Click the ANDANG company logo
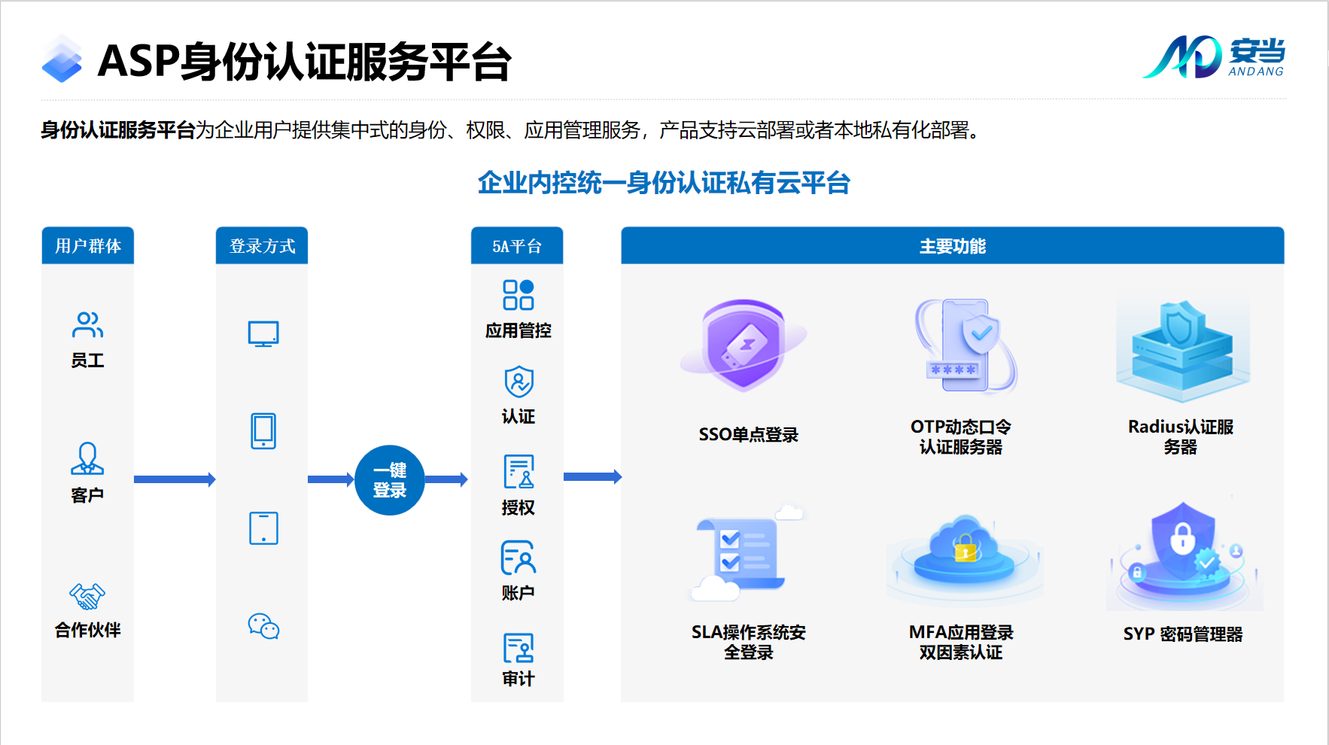 coord(1214,57)
